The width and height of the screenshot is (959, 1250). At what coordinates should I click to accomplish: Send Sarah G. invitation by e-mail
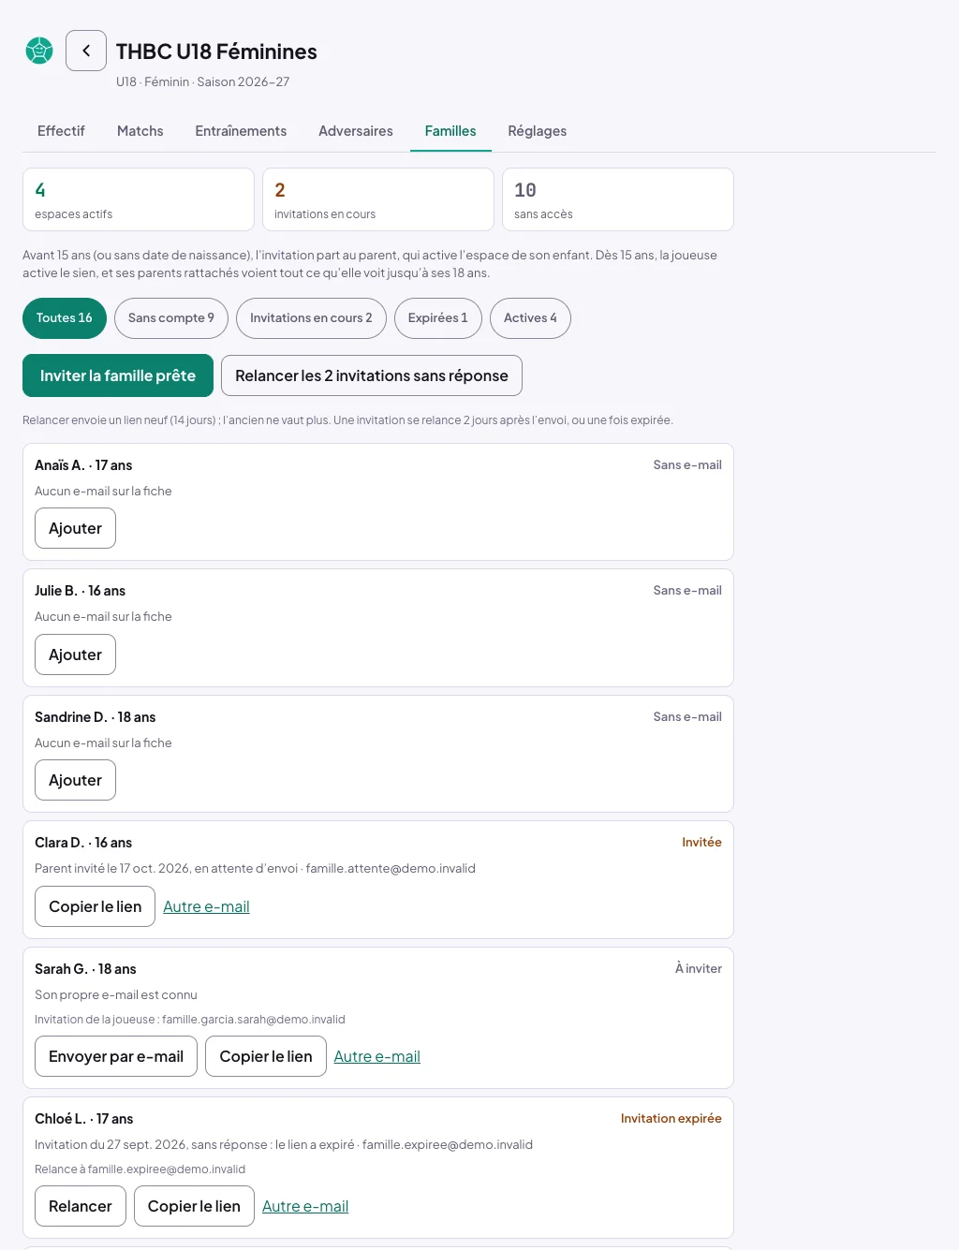tap(116, 1056)
